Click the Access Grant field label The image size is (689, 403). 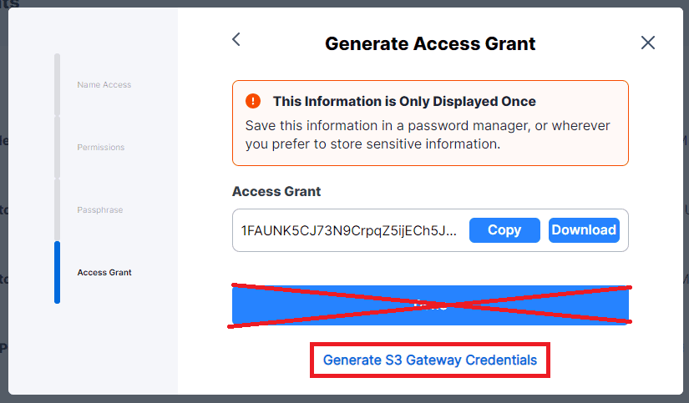click(276, 191)
